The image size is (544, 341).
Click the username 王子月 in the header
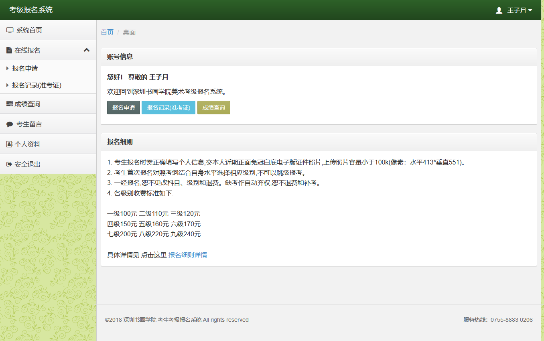click(517, 10)
